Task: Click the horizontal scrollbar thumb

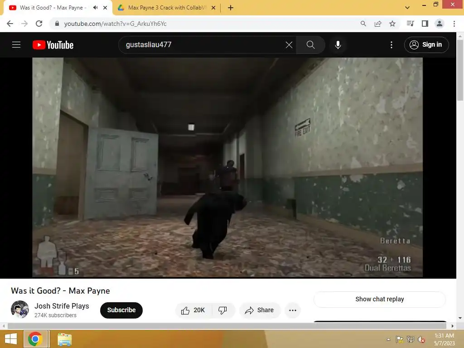Action: 227,326
